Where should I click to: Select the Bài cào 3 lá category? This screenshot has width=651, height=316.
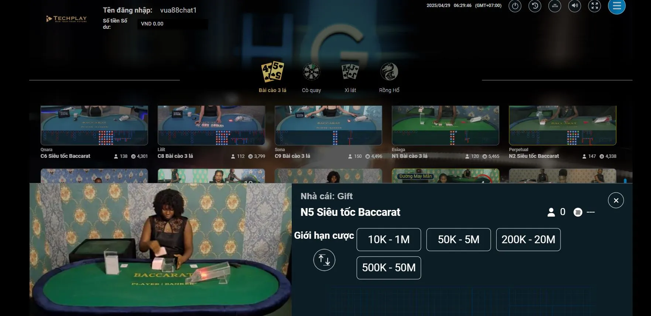click(273, 77)
